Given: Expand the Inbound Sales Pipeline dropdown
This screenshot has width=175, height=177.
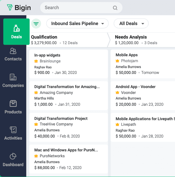Looking at the screenshot, I should tap(77, 24).
